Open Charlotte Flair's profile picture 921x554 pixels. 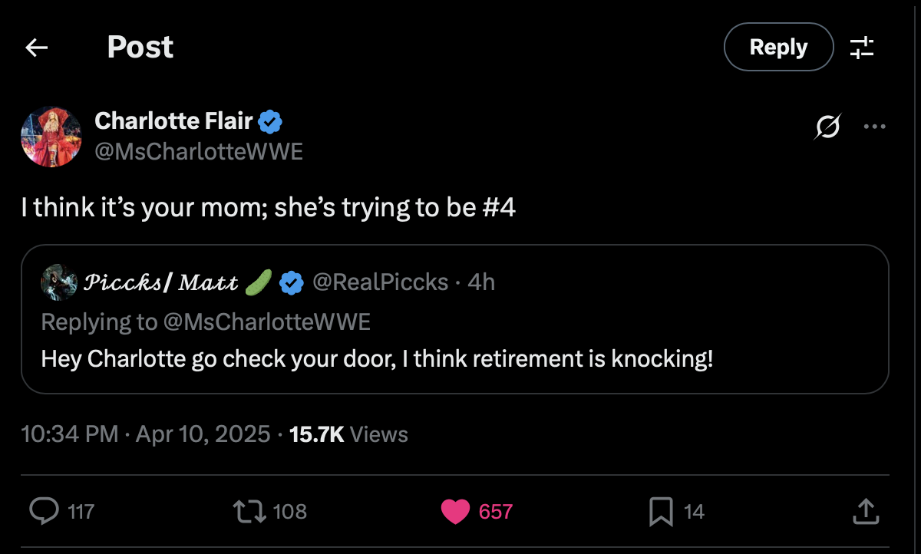pyautogui.click(x=51, y=137)
